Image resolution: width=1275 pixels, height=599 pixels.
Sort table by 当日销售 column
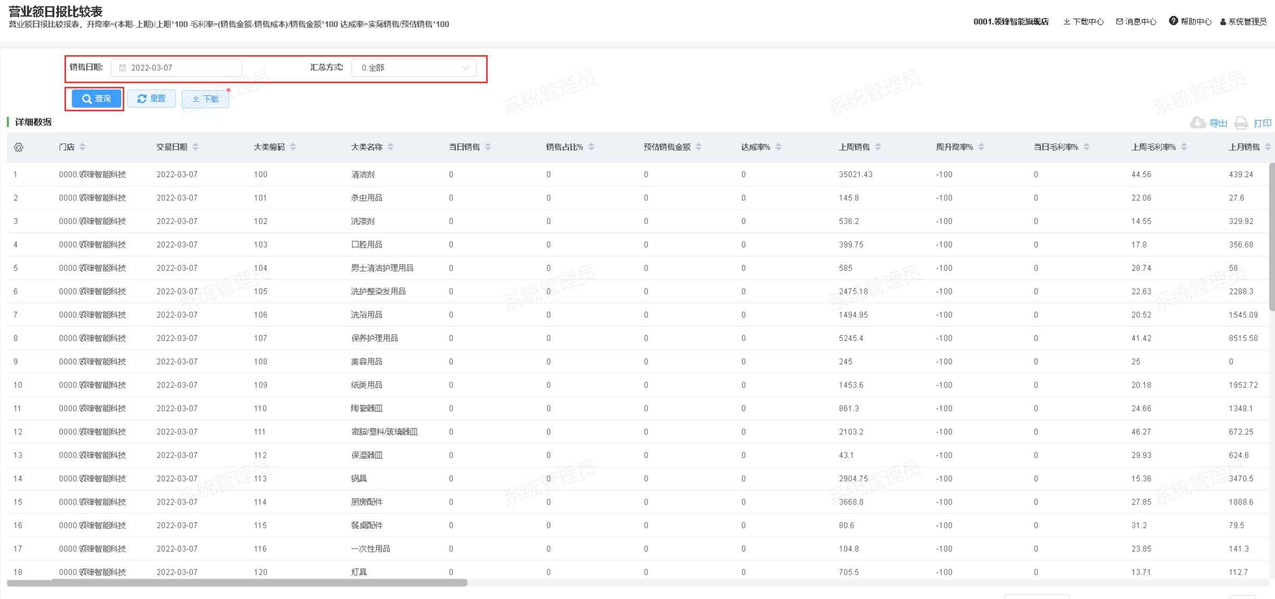[488, 147]
